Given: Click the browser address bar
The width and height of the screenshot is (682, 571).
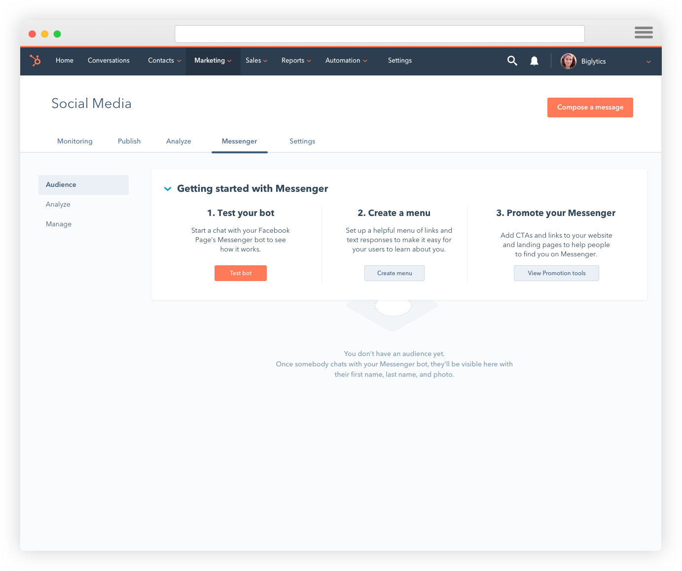Looking at the screenshot, I should 380,34.
